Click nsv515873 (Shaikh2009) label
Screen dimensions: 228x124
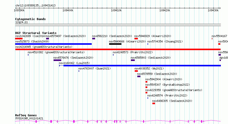pos(32,41)
